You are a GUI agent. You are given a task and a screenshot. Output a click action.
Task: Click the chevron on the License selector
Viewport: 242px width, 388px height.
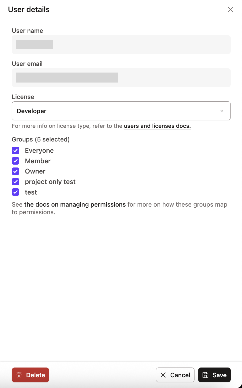[222, 111]
